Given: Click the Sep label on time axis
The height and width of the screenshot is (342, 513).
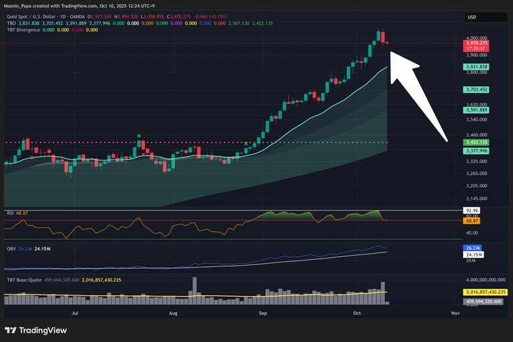Looking at the screenshot, I should click(263, 313).
